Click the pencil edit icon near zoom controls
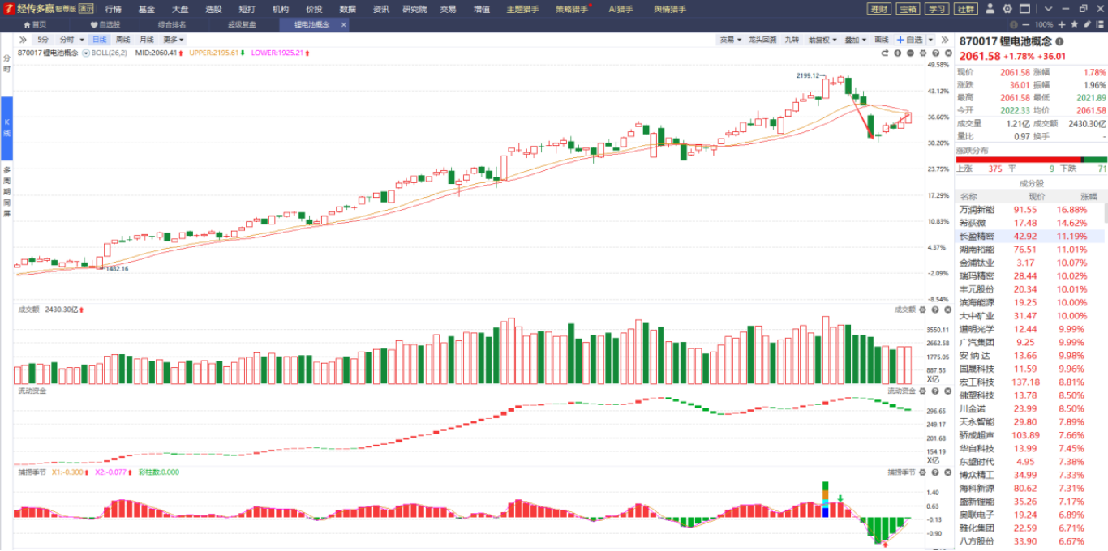This screenshot has height=551, width=1108. point(1087,25)
